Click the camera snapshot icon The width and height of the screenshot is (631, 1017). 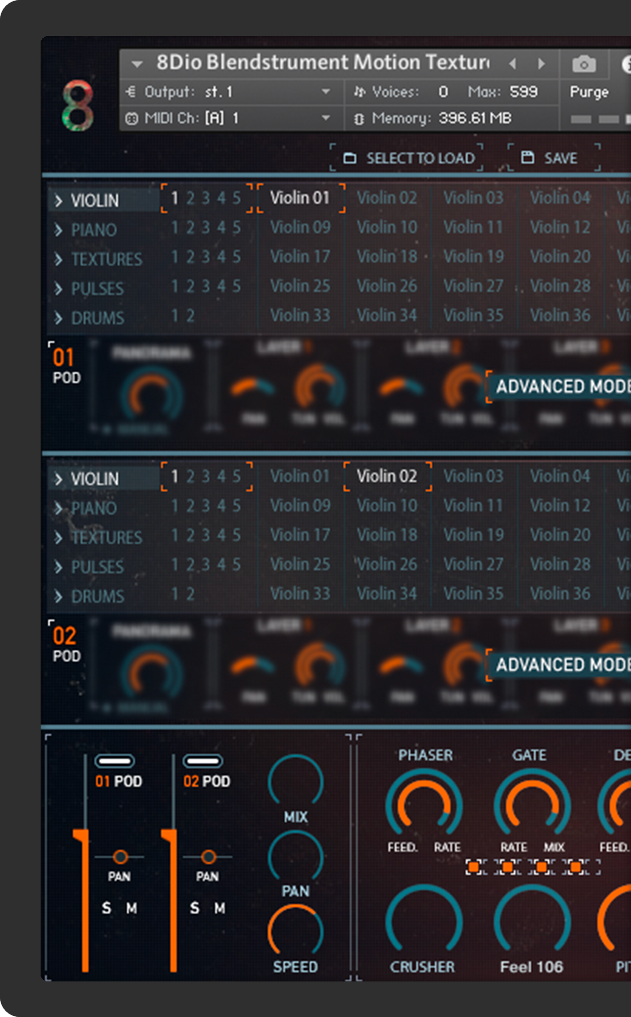584,64
